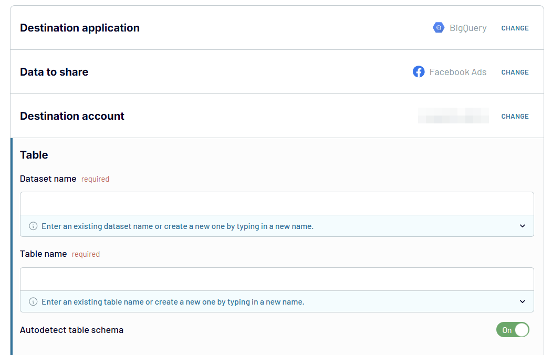Click the 'Table name' field label
The image size is (552, 355).
click(43, 254)
